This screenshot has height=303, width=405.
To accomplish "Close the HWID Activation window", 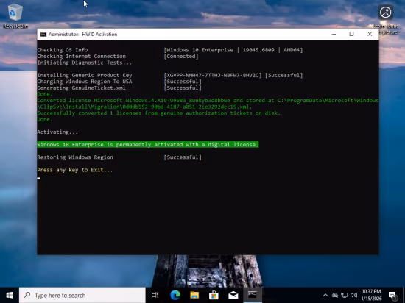I will pyautogui.click(x=370, y=34).
